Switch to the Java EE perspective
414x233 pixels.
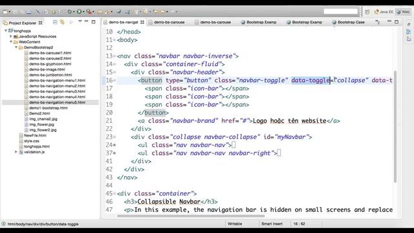pyautogui.click(x=384, y=12)
